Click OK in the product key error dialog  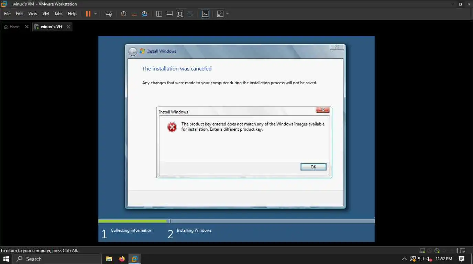313,167
